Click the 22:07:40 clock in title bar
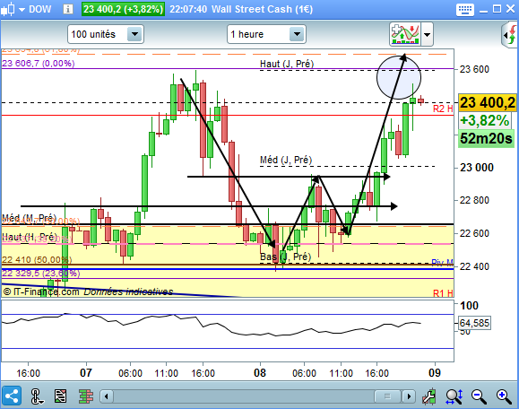This screenshot has height=409, width=519. (188, 9)
